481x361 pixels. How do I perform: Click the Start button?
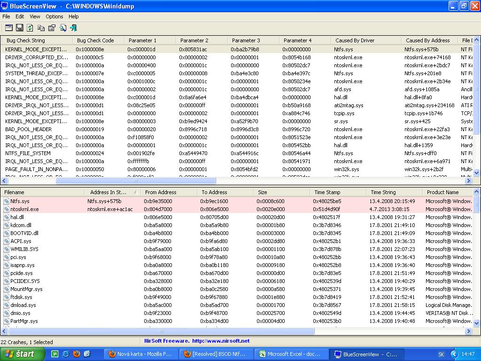pyautogui.click(x=23, y=354)
